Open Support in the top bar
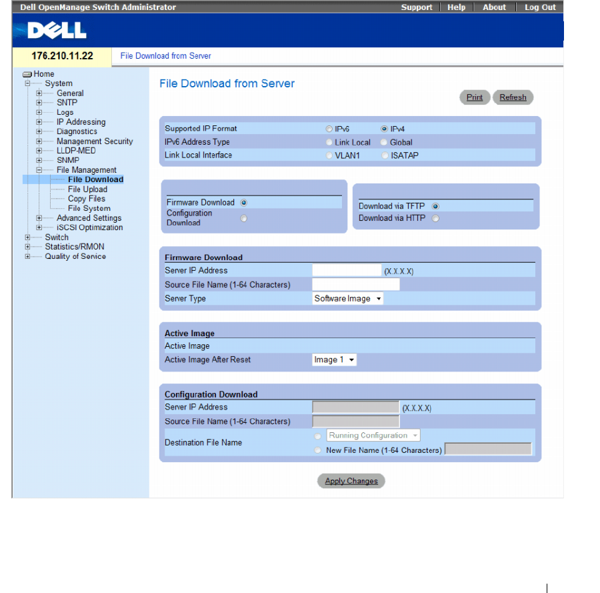The width and height of the screenshot is (600, 593). coord(416,7)
